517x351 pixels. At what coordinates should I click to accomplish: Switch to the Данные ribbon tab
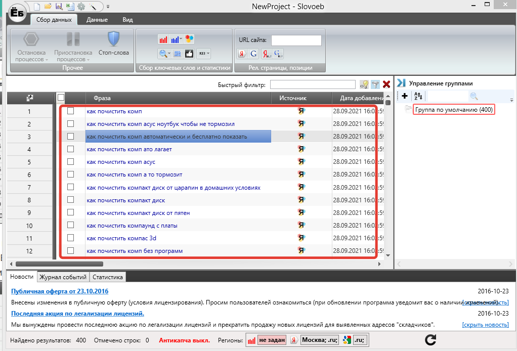tap(97, 20)
